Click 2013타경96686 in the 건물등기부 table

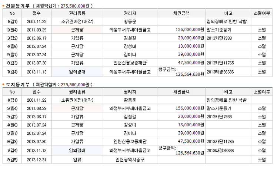pyautogui.click(x=220, y=72)
